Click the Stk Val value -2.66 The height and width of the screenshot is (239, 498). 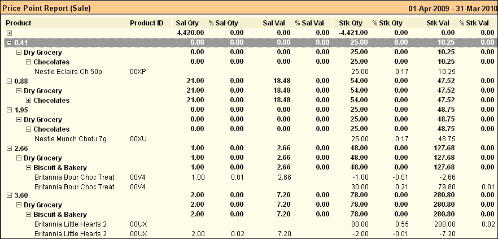(447, 177)
